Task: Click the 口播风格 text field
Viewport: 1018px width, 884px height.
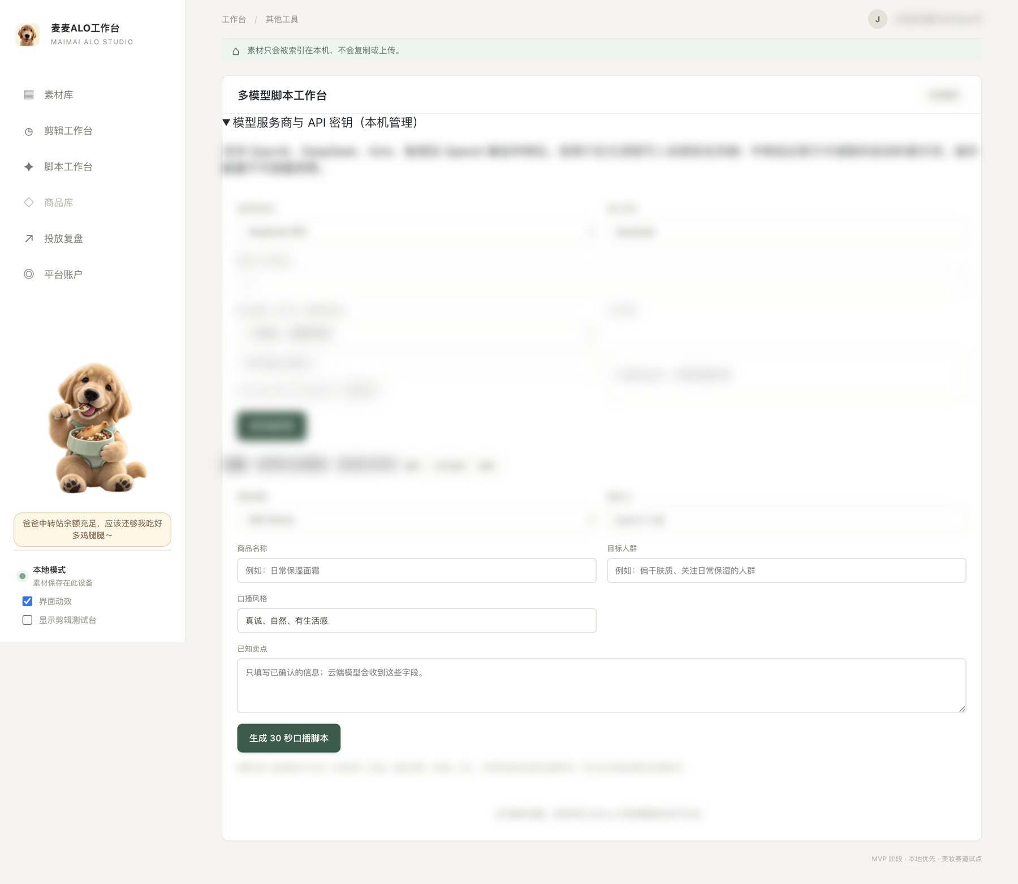Action: [417, 621]
